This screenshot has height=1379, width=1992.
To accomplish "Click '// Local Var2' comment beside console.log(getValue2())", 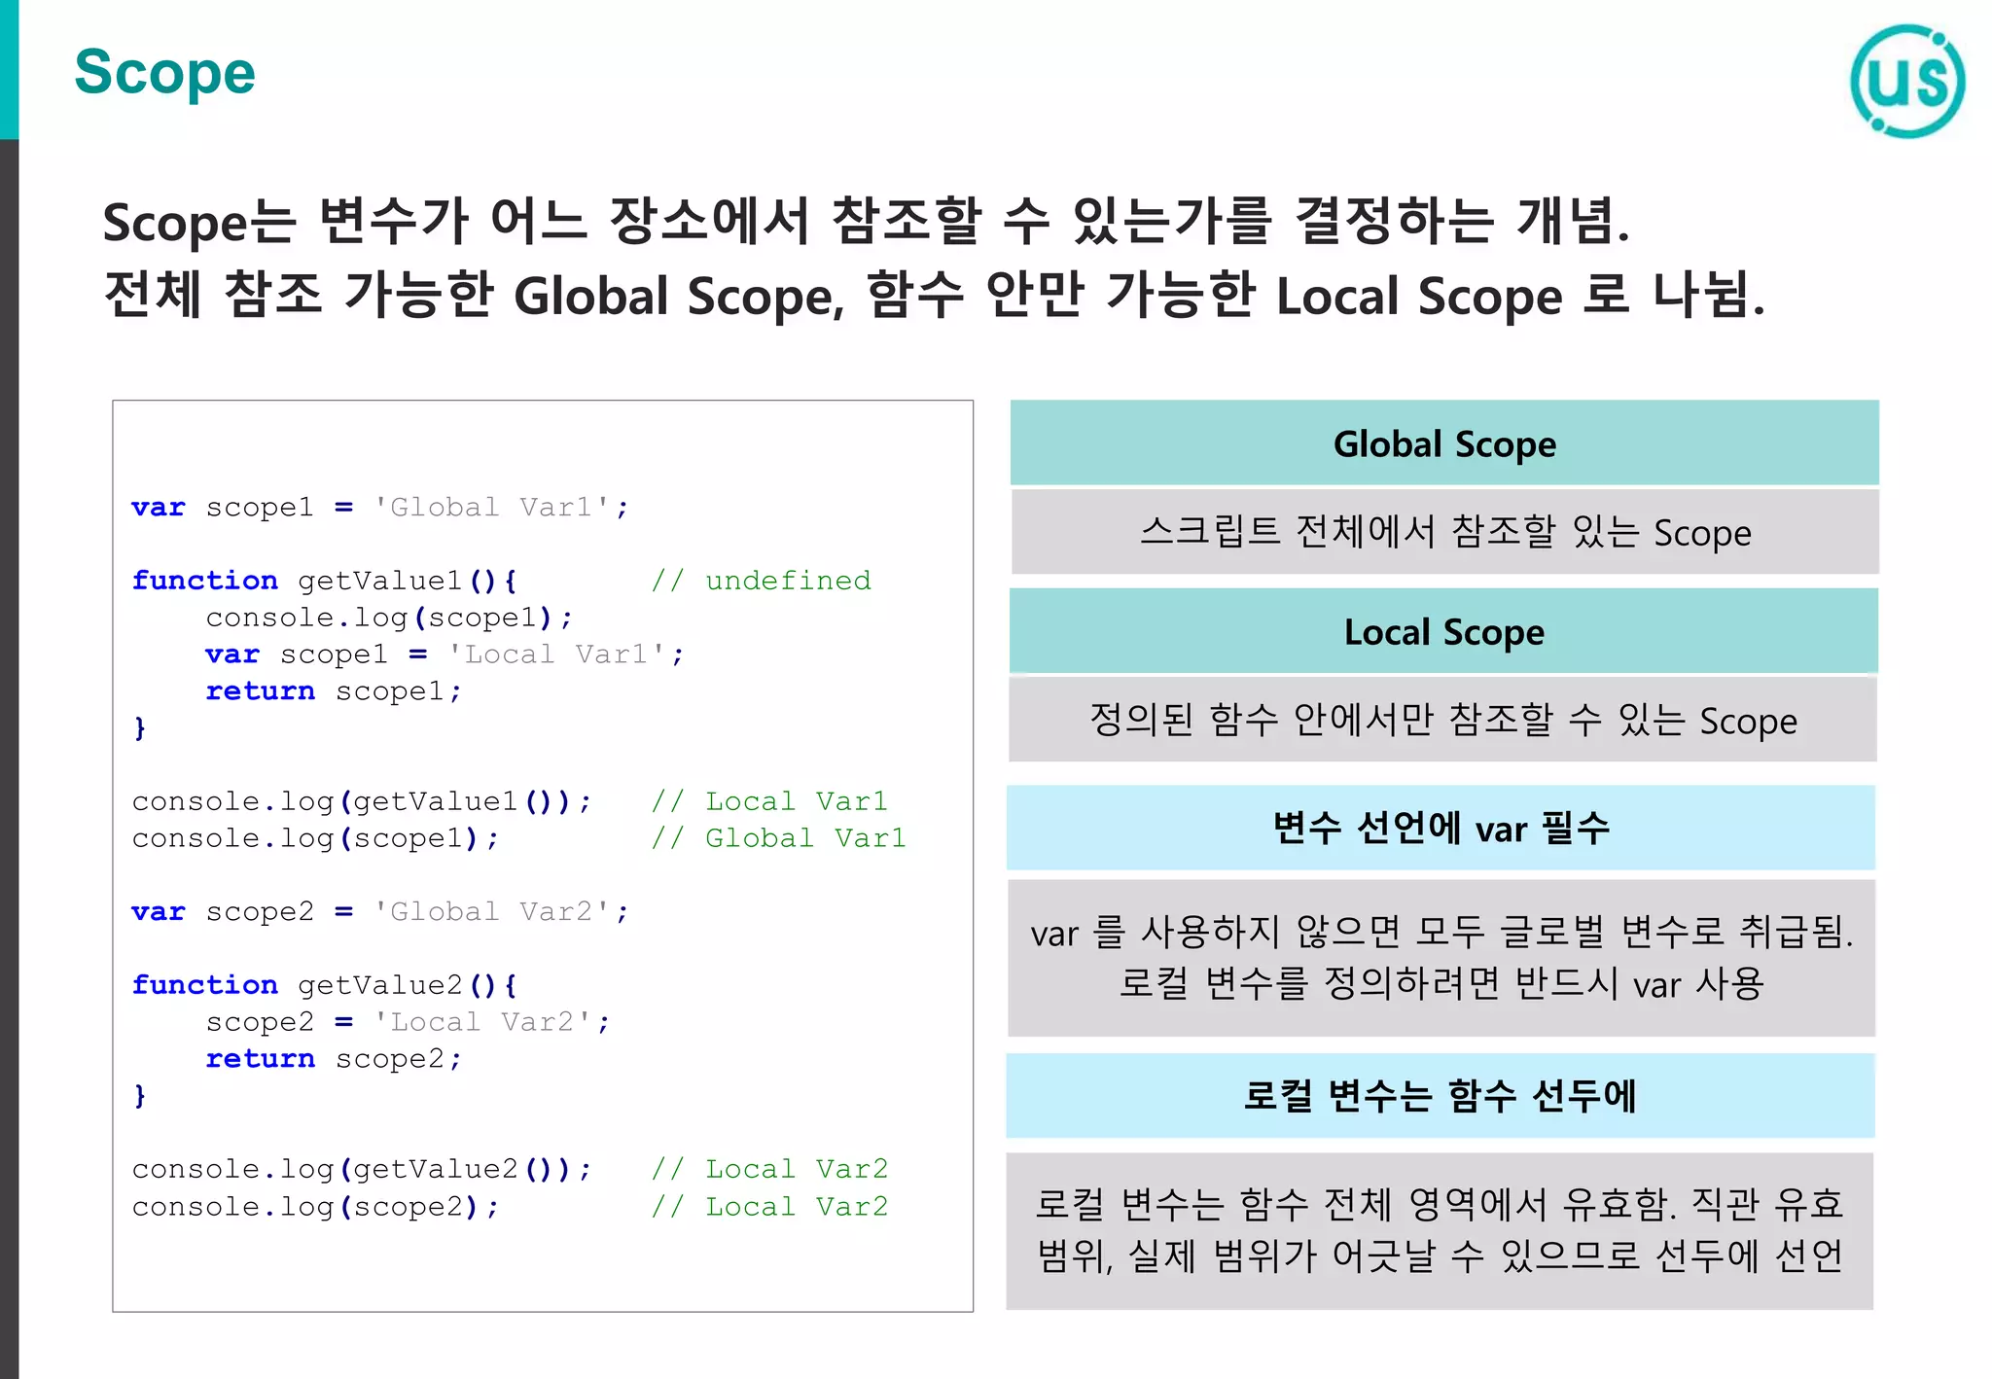I will click(x=769, y=1169).
